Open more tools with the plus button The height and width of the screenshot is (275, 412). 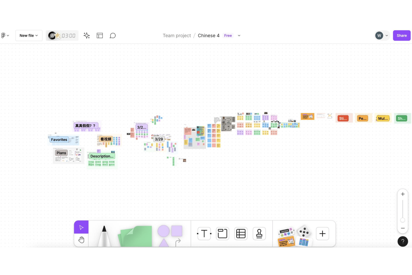[x=322, y=233]
